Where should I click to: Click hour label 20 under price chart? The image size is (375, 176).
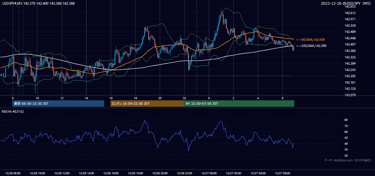point(160,98)
